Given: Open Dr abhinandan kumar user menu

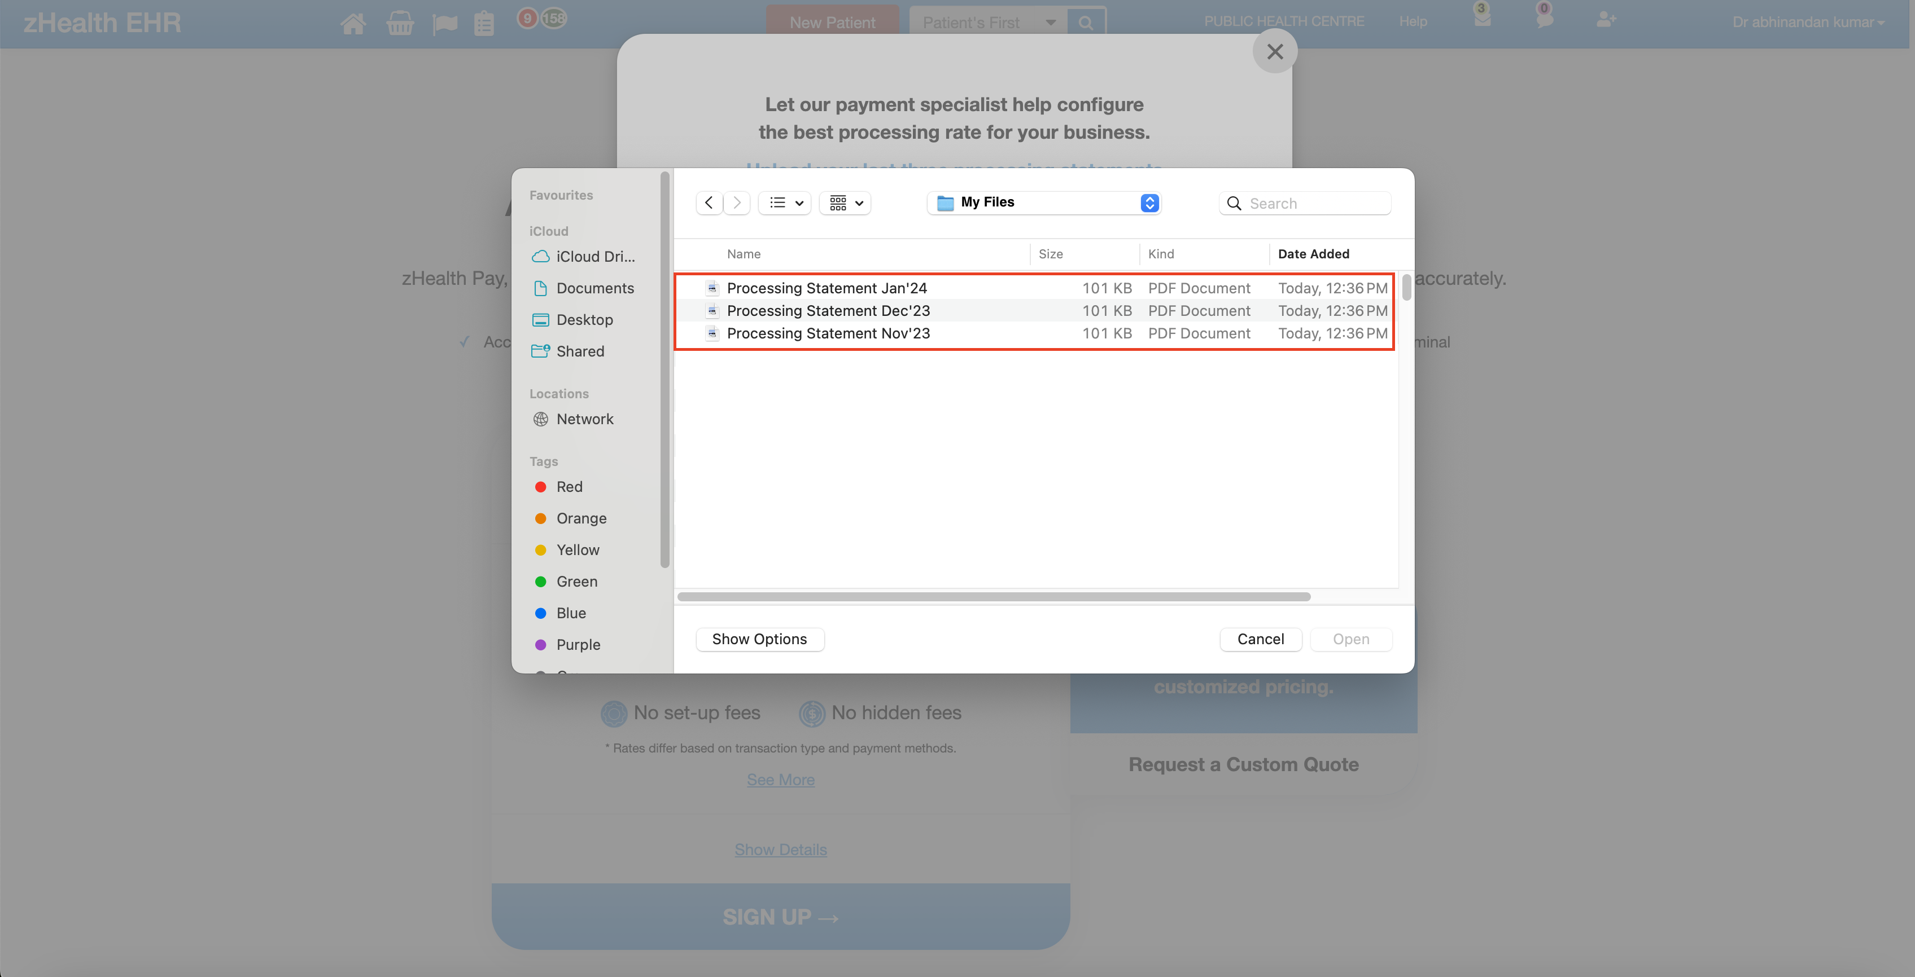Looking at the screenshot, I should (1809, 23).
